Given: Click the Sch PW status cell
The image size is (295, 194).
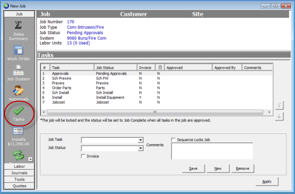Looking at the screenshot, I should point(102,78).
